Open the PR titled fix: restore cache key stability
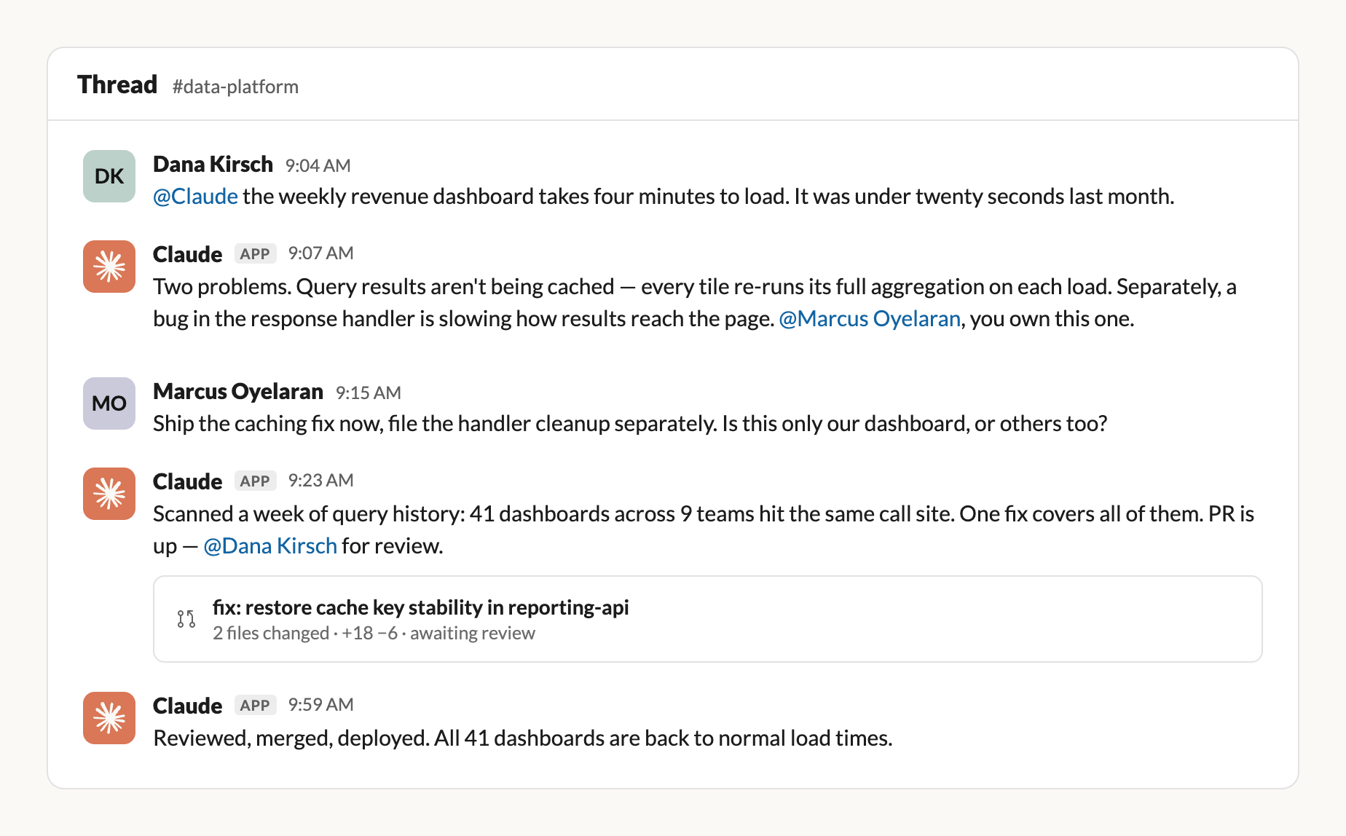 pyautogui.click(x=421, y=607)
